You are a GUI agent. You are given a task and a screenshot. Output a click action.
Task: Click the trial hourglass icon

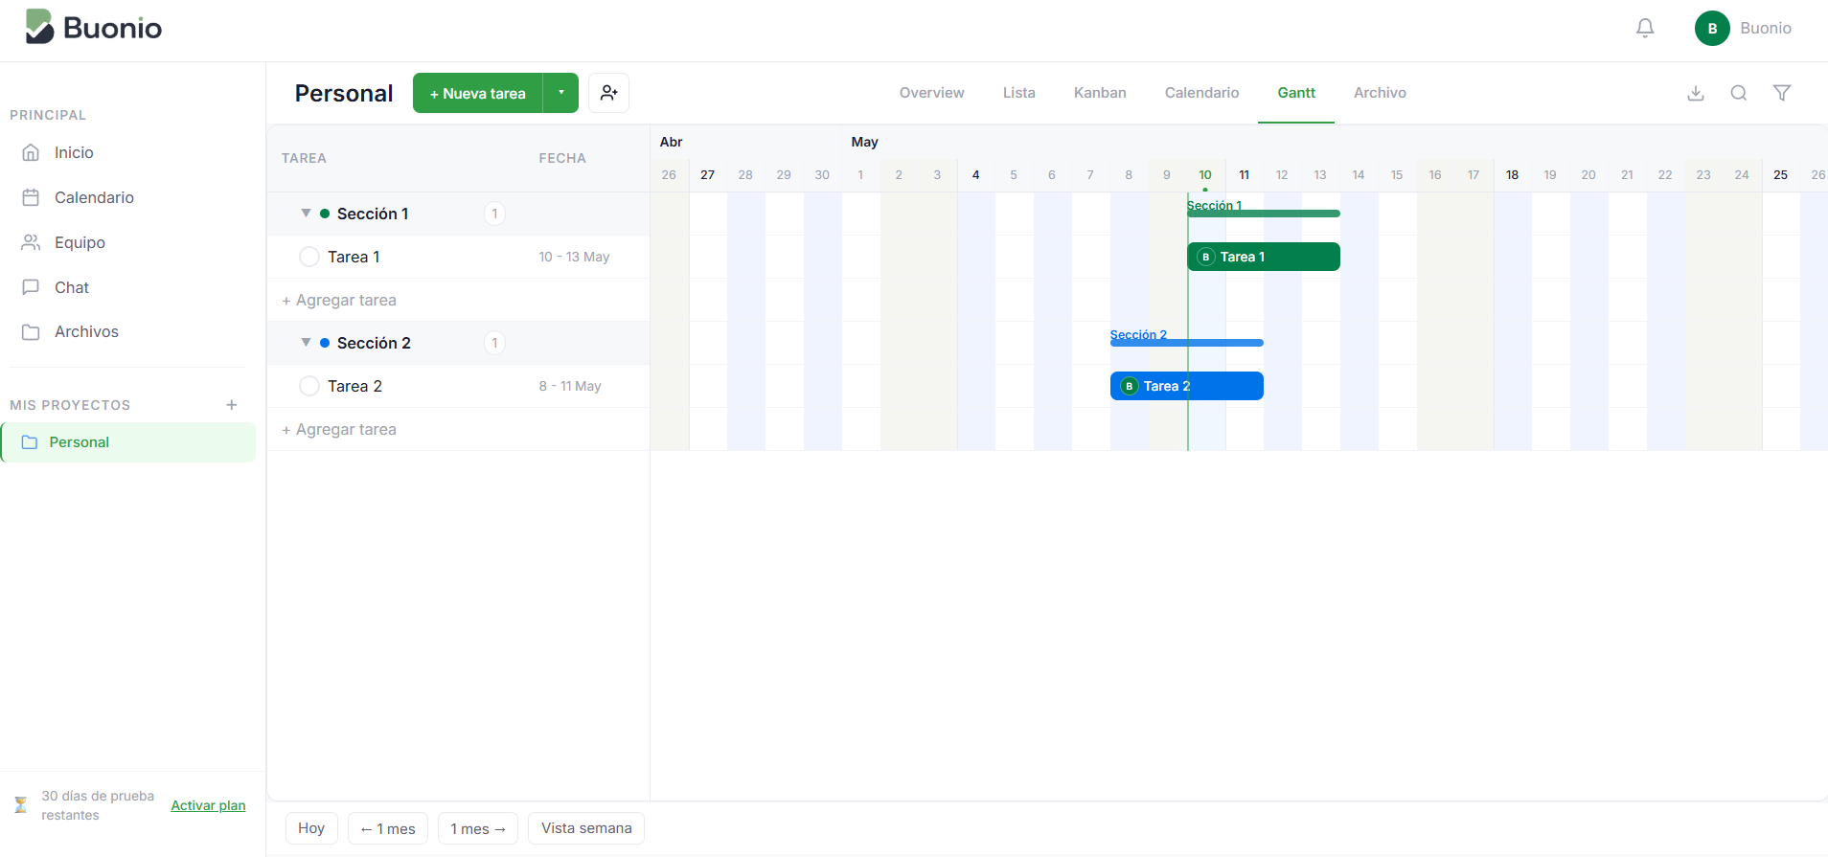20,805
